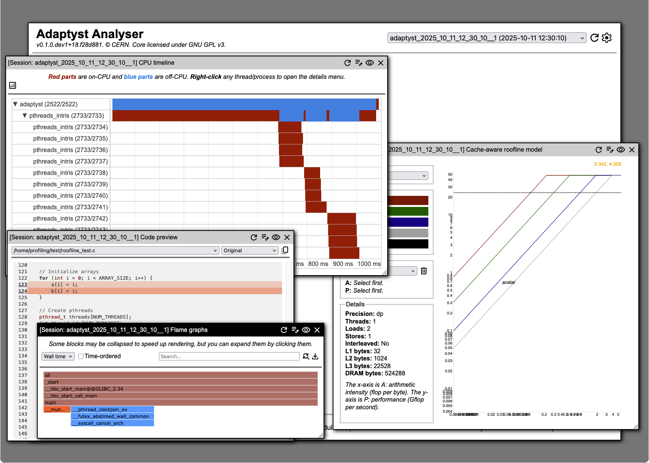Open the settings gear icon
This screenshot has width=649, height=463.
[607, 38]
